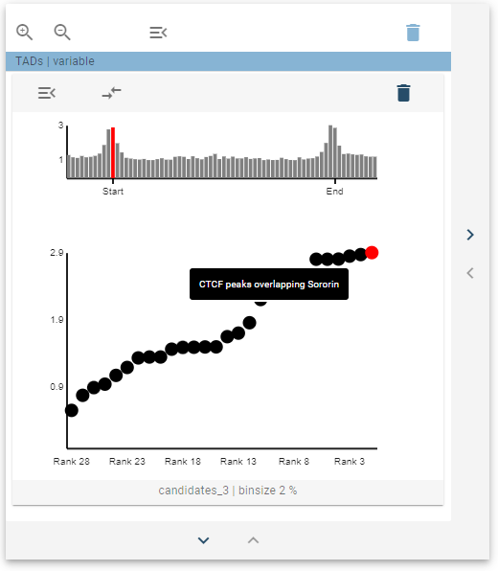Screen dimensions: 498x571
Task: Select the tallest gray bar near End
Action: click(x=330, y=151)
